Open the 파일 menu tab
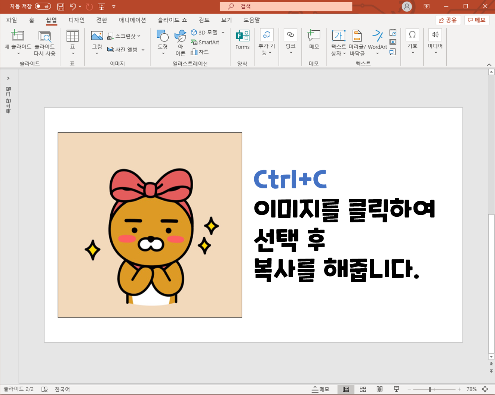Image resolution: width=495 pixels, height=395 pixels. [12, 20]
